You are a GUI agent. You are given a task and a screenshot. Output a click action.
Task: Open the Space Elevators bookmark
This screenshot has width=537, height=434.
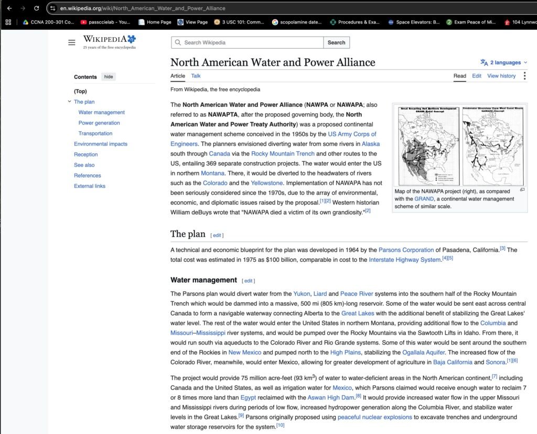click(x=414, y=22)
